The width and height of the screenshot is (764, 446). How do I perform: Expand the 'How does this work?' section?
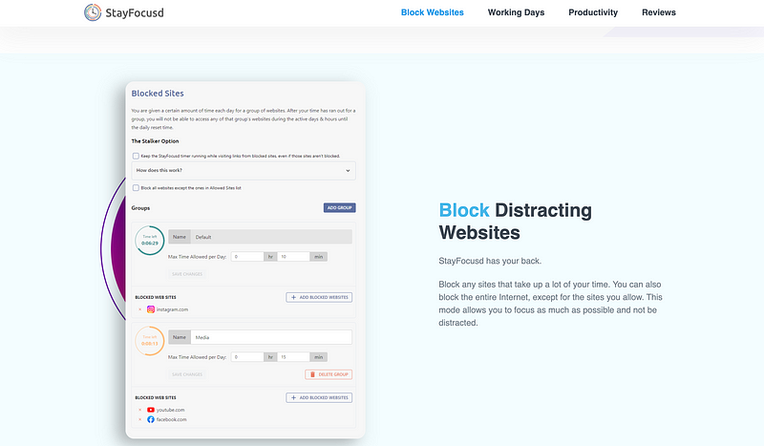pos(244,171)
